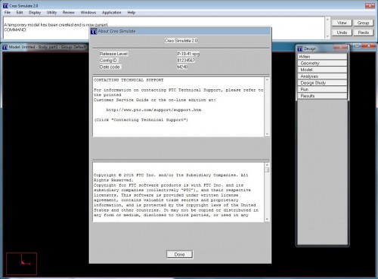This screenshot has height=279, width=378.
Task: Open the Application menu
Action: pyautogui.click(x=111, y=12)
